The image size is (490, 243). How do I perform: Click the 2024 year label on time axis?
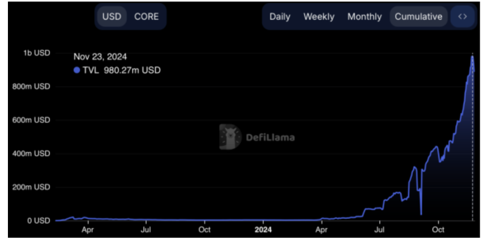(263, 230)
